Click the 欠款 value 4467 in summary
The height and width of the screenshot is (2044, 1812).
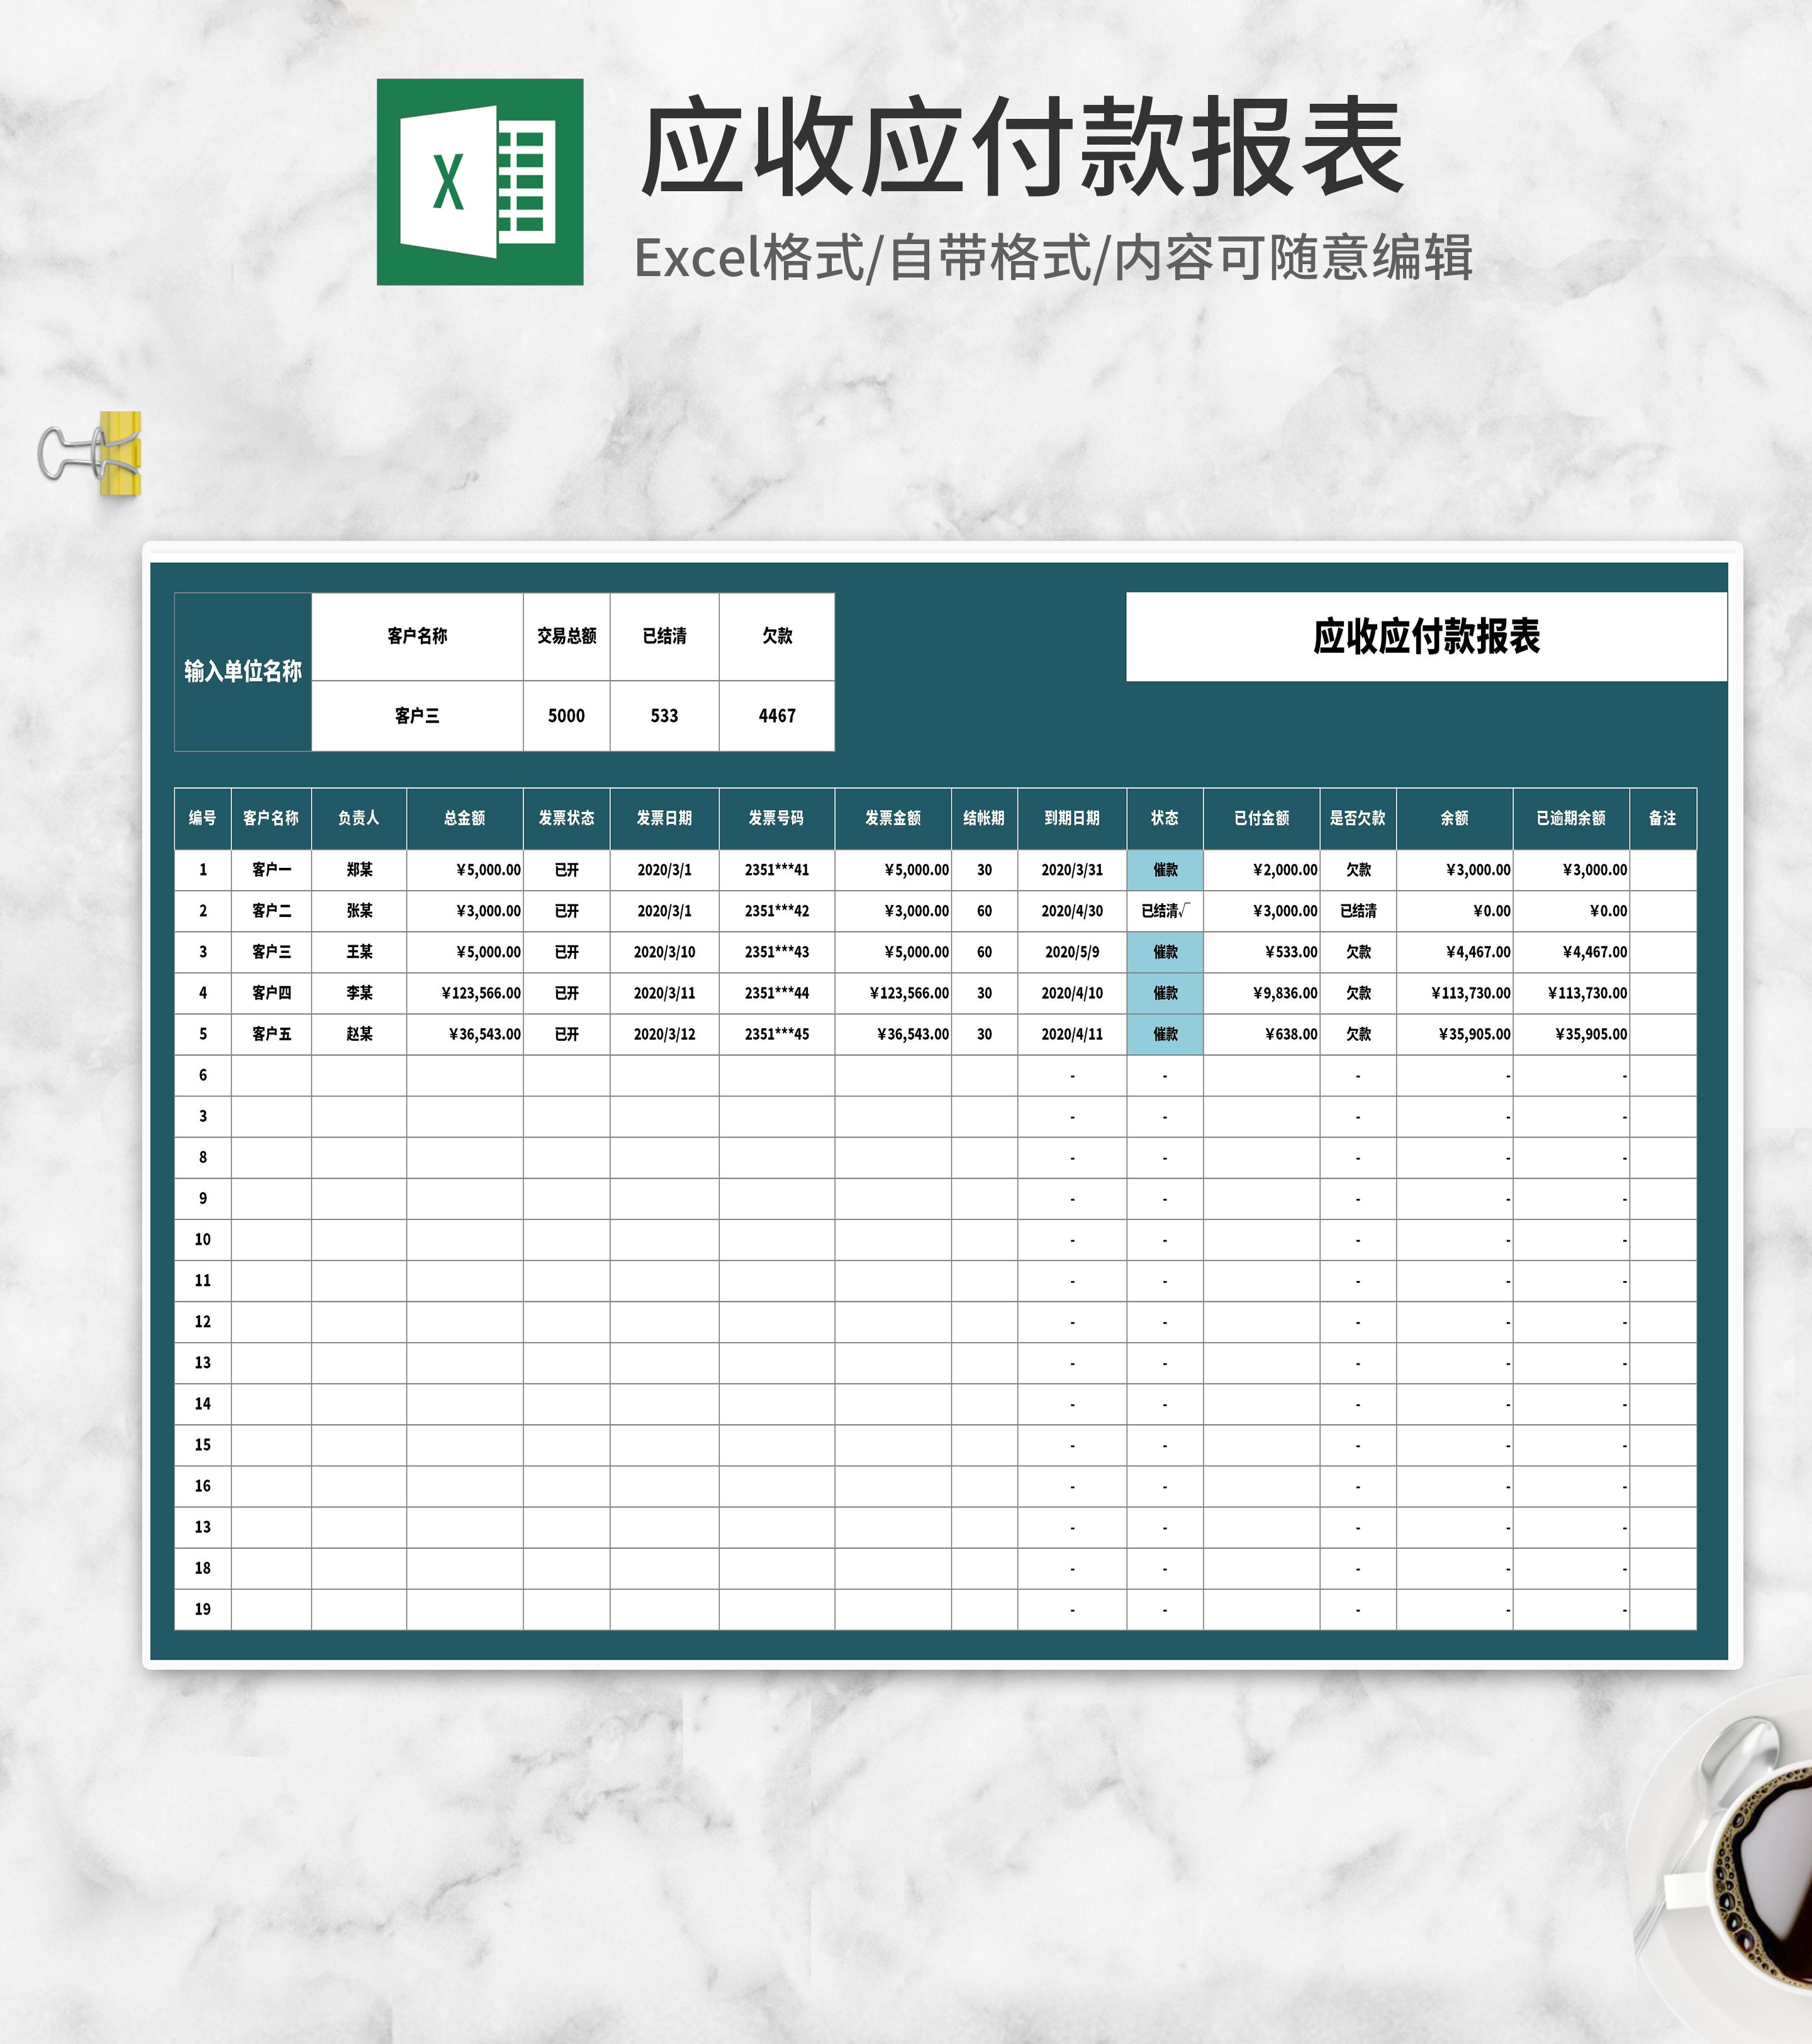click(778, 715)
